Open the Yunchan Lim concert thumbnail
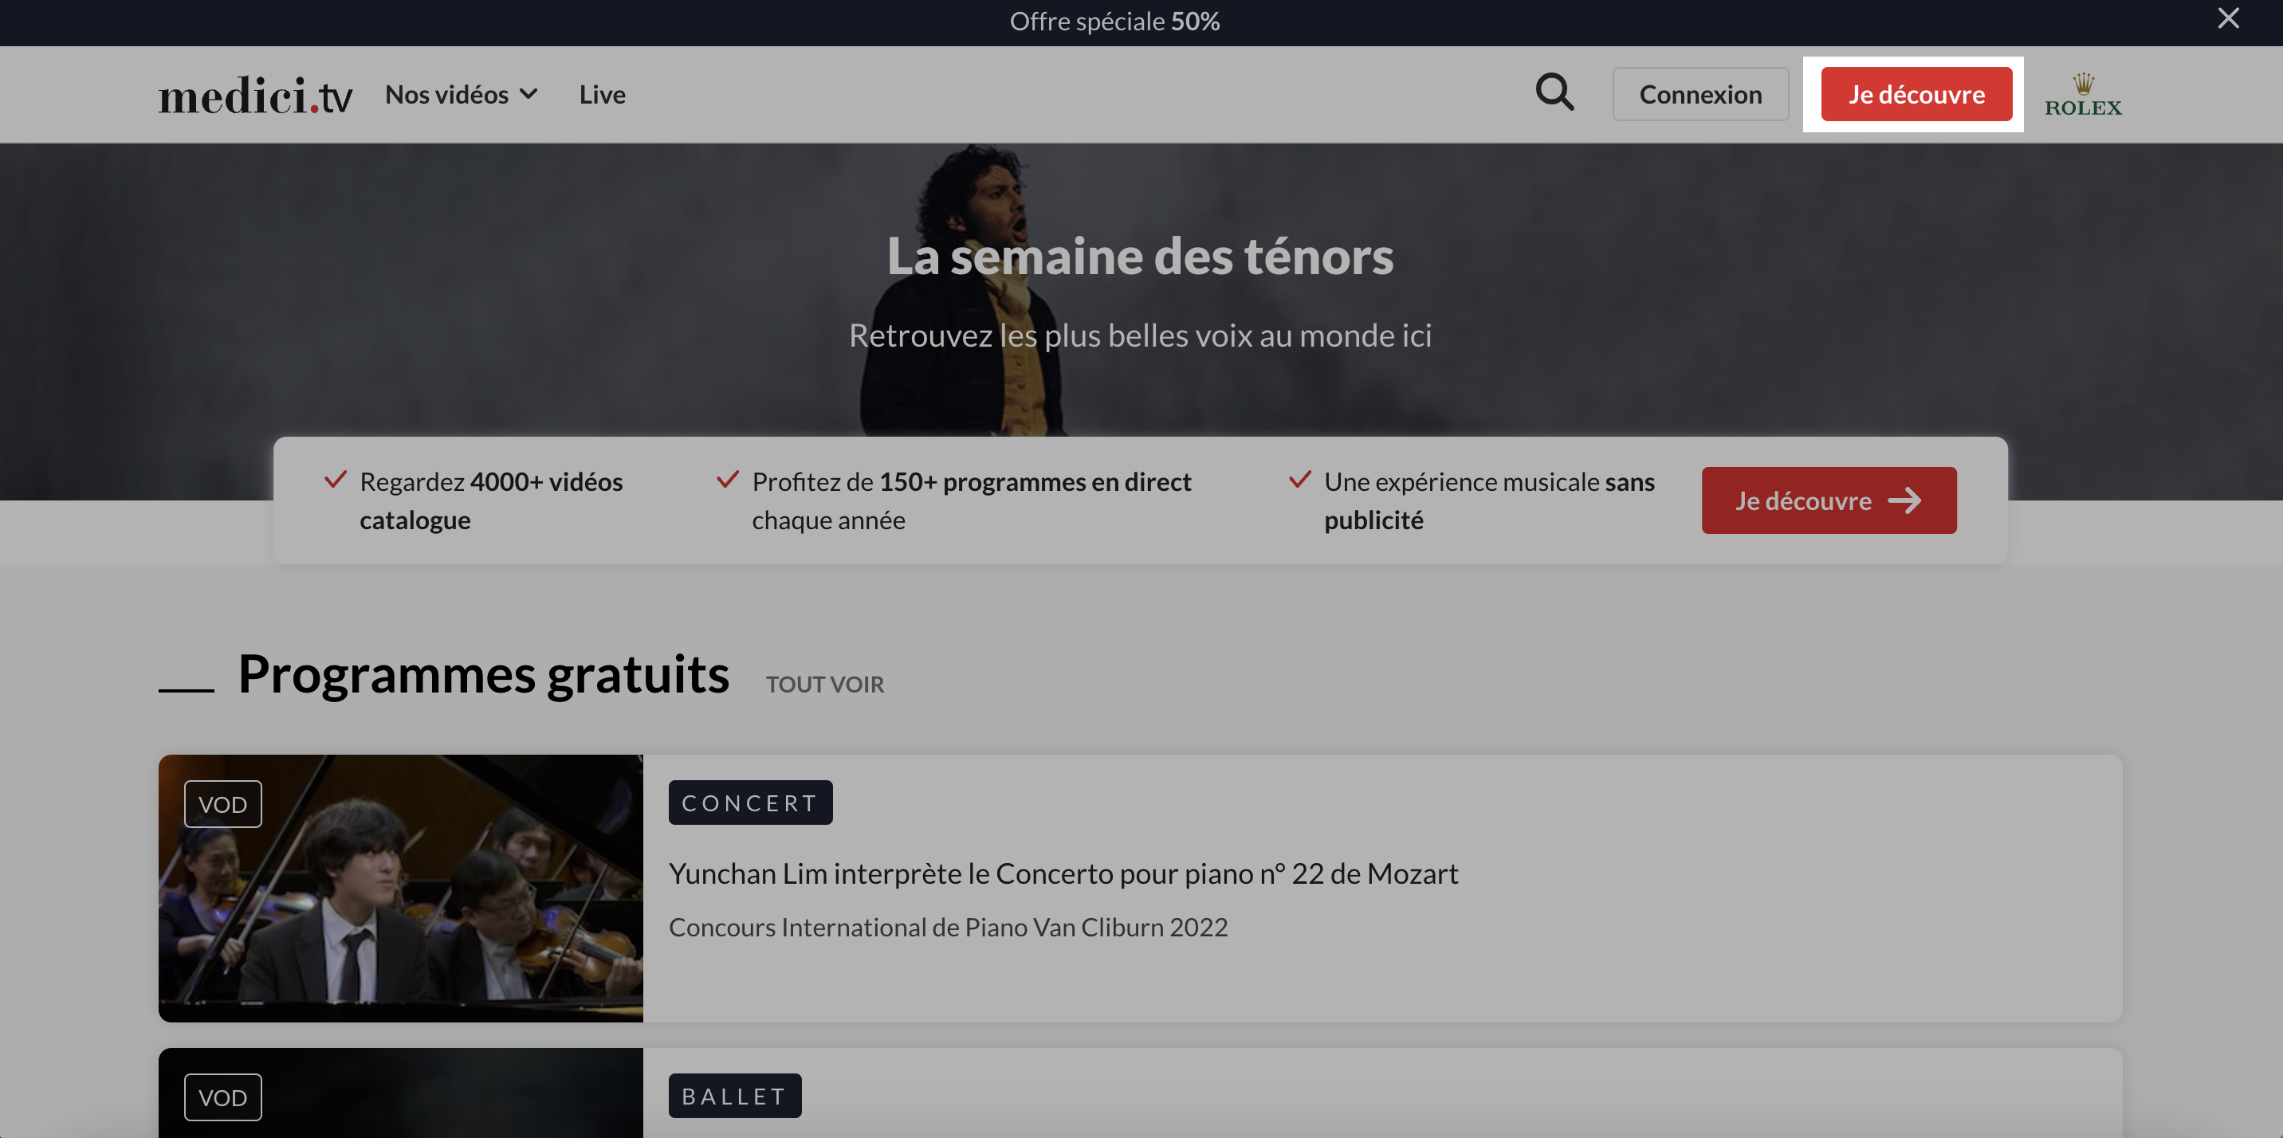This screenshot has height=1138, width=2283. pyautogui.click(x=401, y=888)
